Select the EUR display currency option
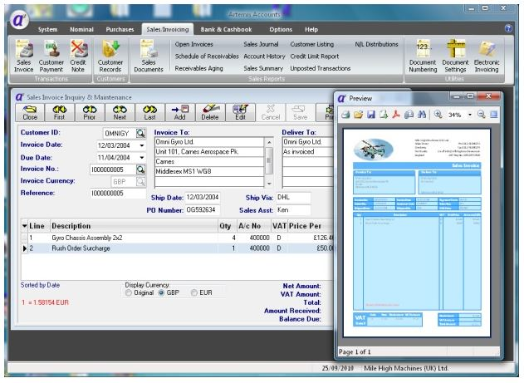 pyautogui.click(x=193, y=292)
